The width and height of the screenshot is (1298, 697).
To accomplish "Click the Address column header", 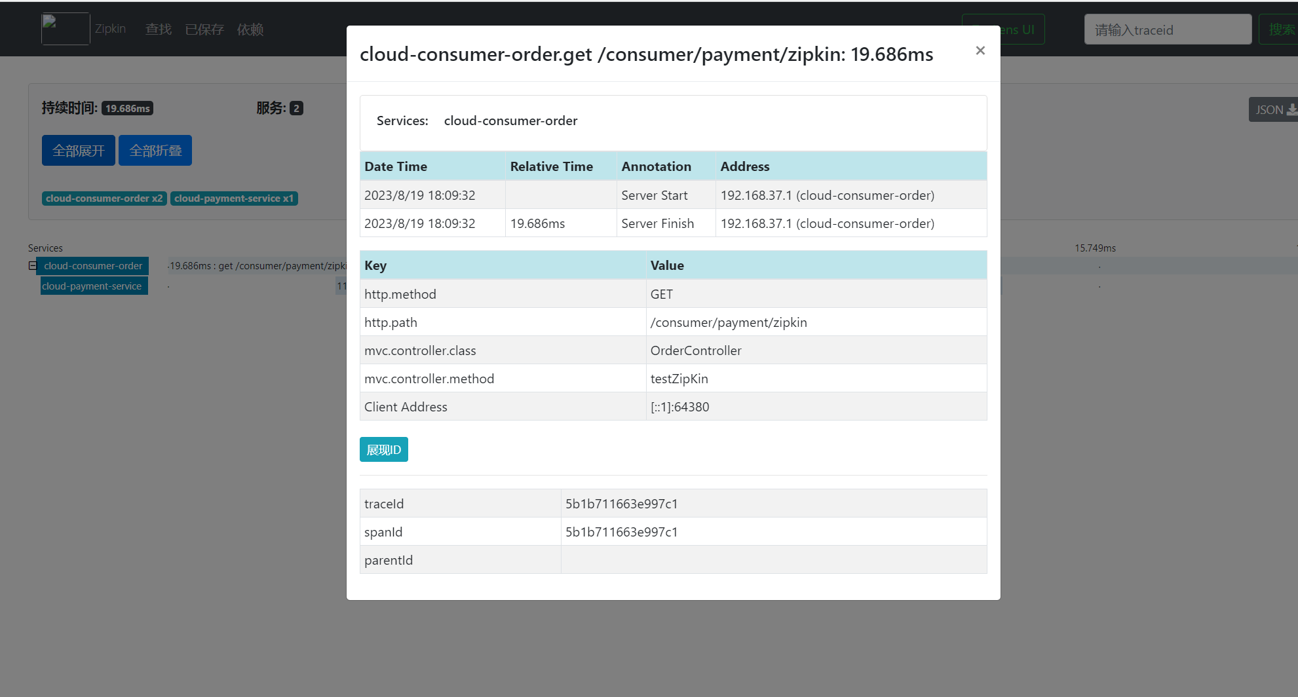I will tap(851, 166).
